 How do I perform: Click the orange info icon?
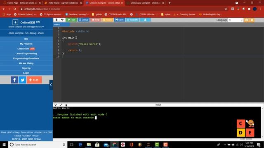(247, 20)
